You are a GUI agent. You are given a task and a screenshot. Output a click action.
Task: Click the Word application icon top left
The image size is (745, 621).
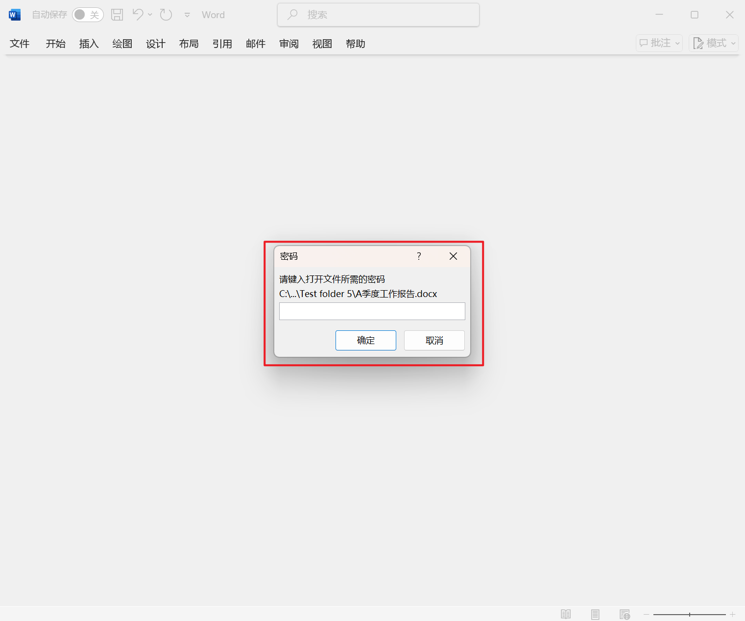(x=15, y=14)
